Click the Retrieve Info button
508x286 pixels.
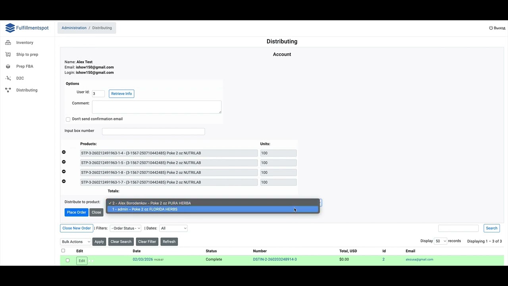(121, 94)
